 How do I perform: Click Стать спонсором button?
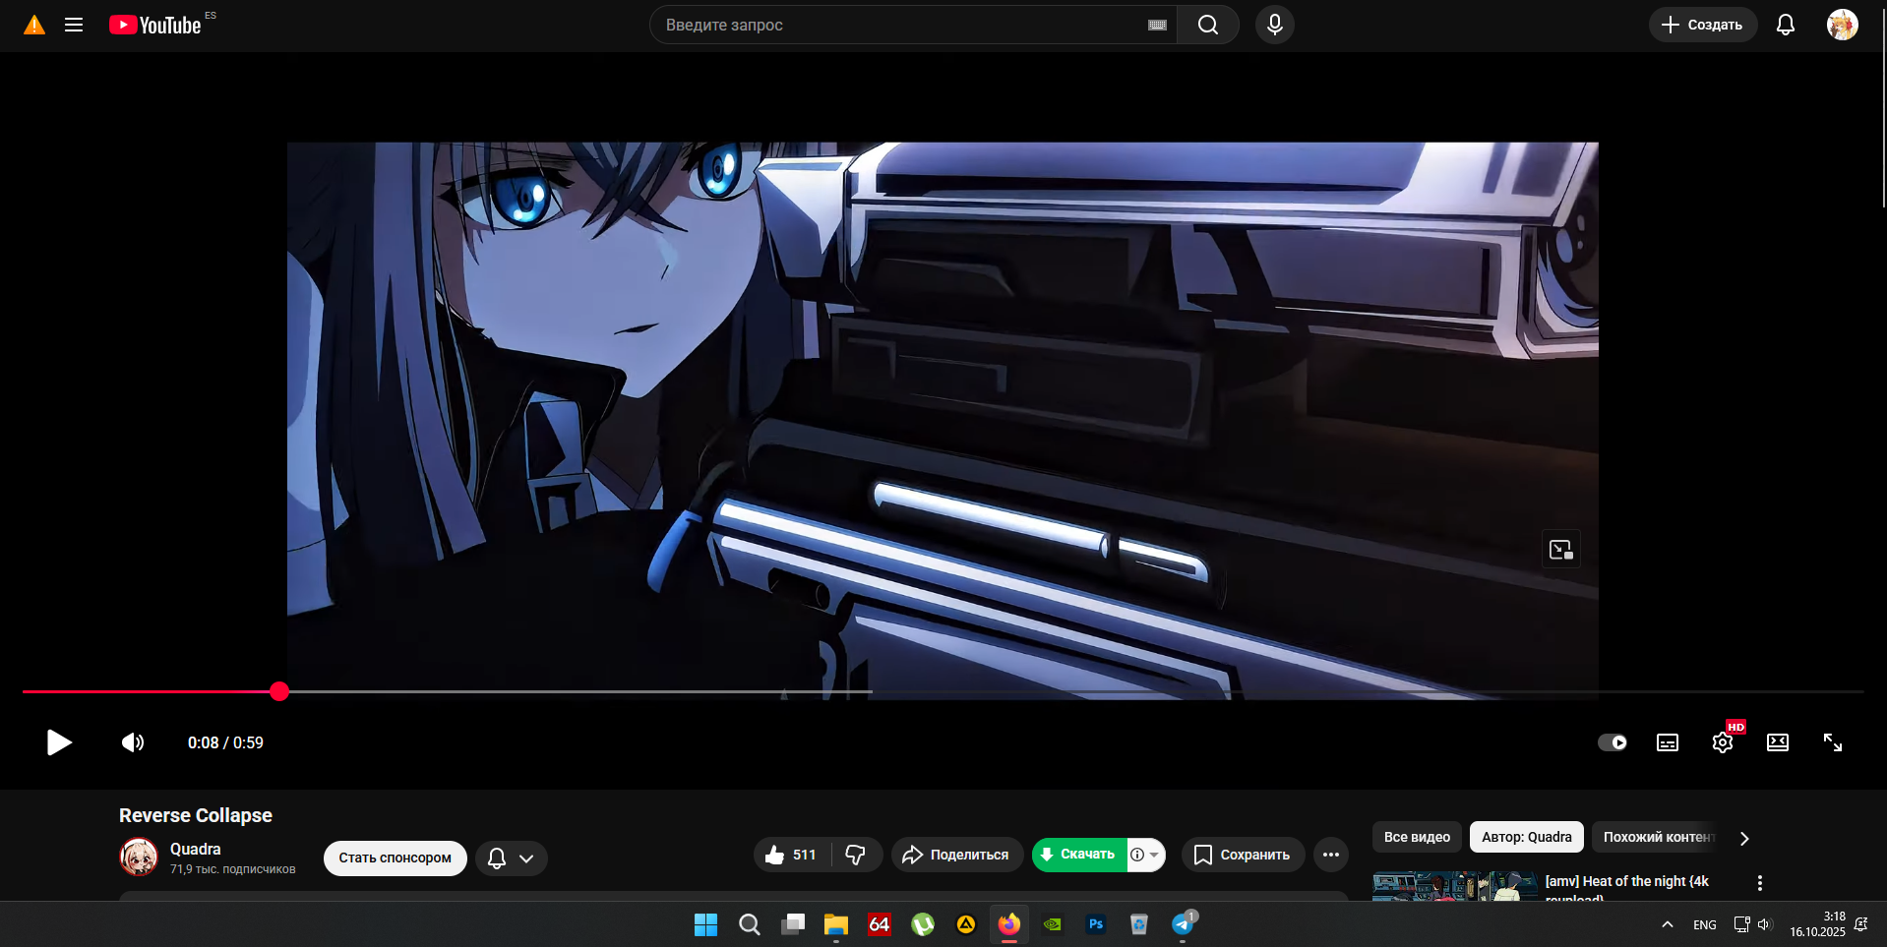pos(396,858)
